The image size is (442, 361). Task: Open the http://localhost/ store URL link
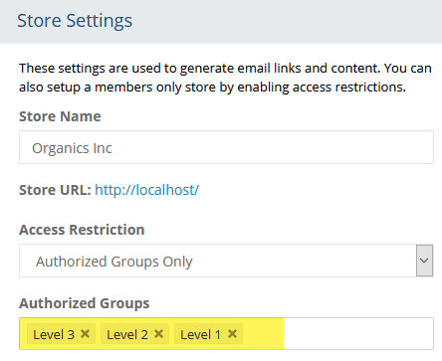[x=147, y=190]
